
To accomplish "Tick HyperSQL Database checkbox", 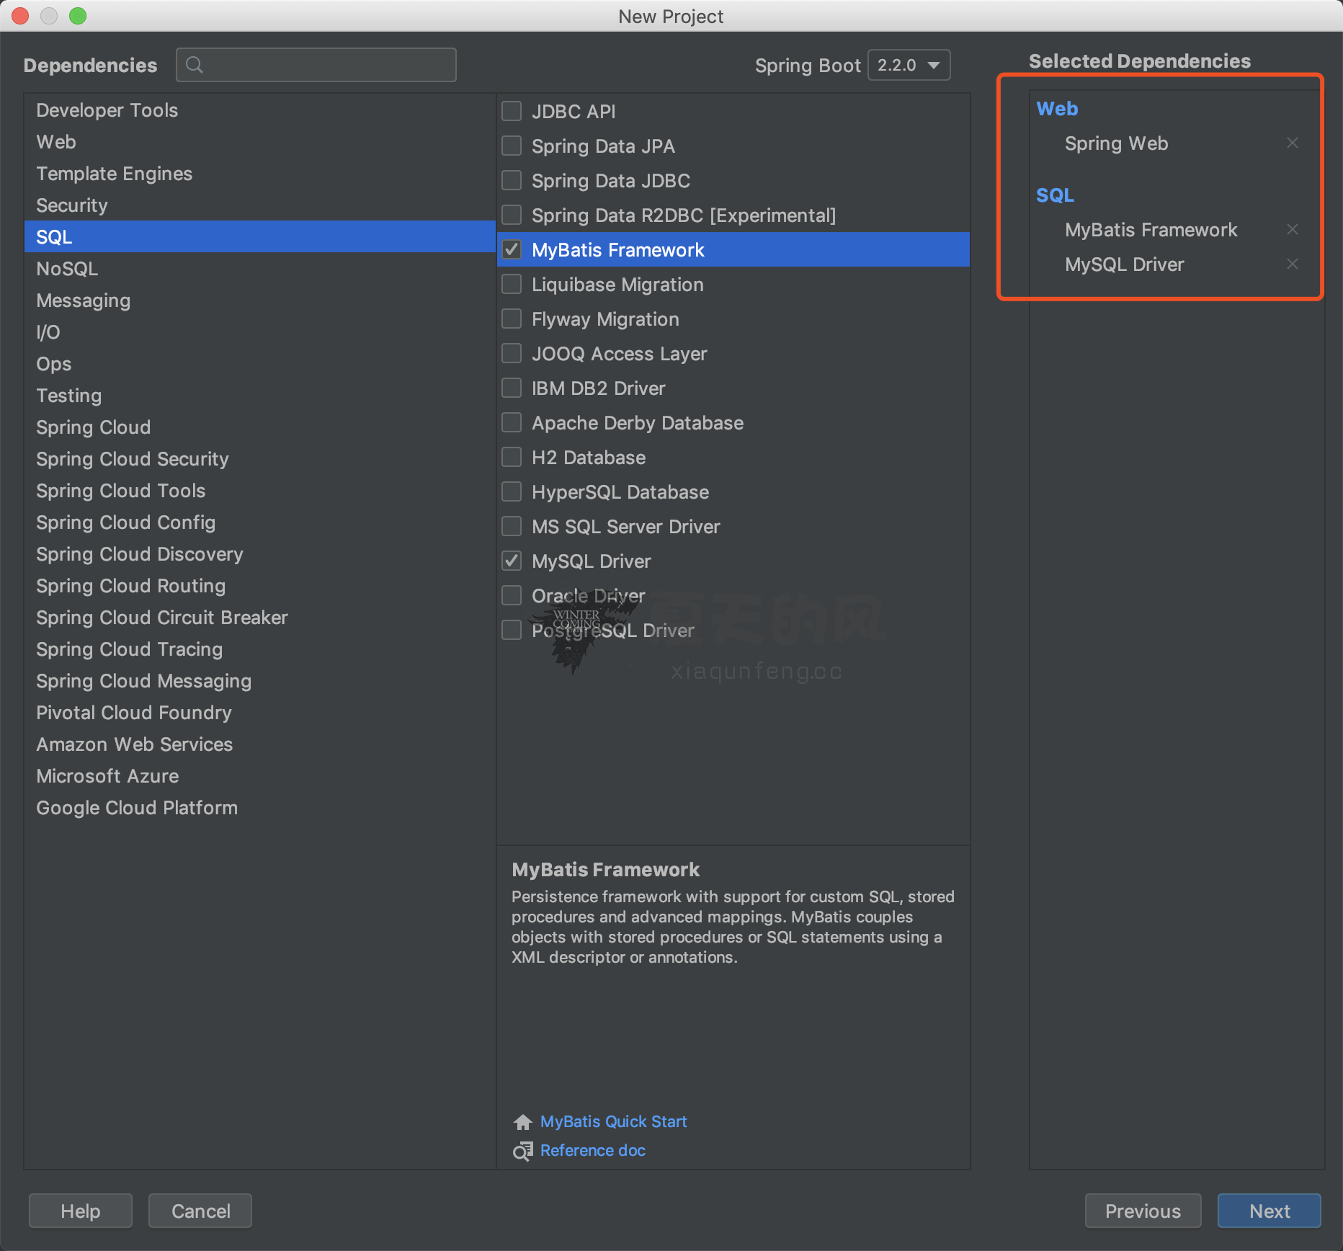I will [512, 491].
